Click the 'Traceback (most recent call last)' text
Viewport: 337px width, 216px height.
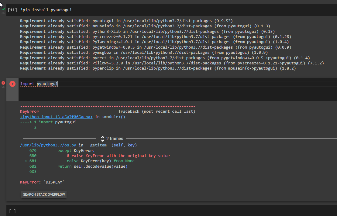[x=157, y=111]
